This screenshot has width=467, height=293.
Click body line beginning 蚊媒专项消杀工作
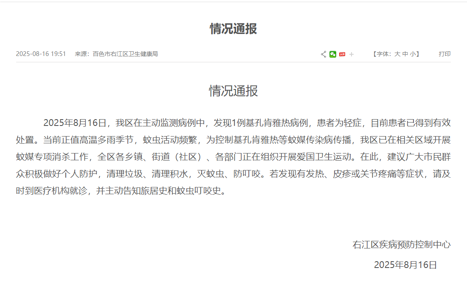(233, 157)
